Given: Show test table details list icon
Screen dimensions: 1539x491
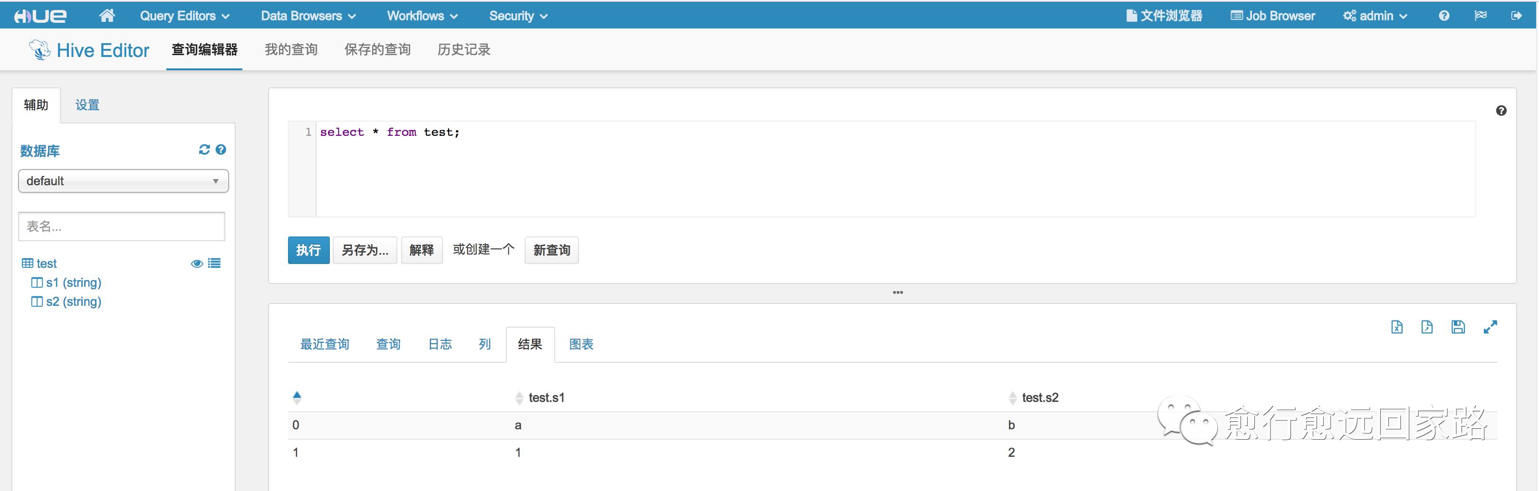Looking at the screenshot, I should tap(214, 263).
